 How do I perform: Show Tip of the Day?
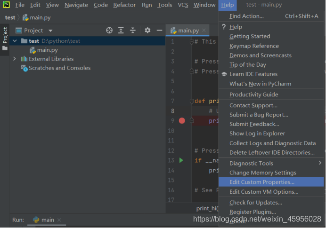pos(271,65)
